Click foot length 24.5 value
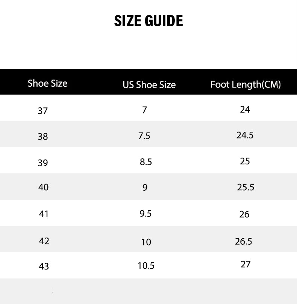The height and width of the screenshot is (304, 297). click(x=245, y=135)
